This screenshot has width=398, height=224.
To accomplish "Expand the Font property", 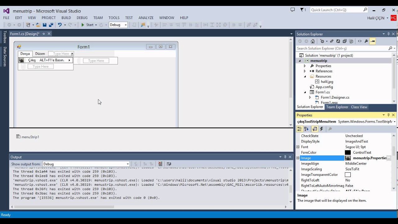I will (298, 147).
